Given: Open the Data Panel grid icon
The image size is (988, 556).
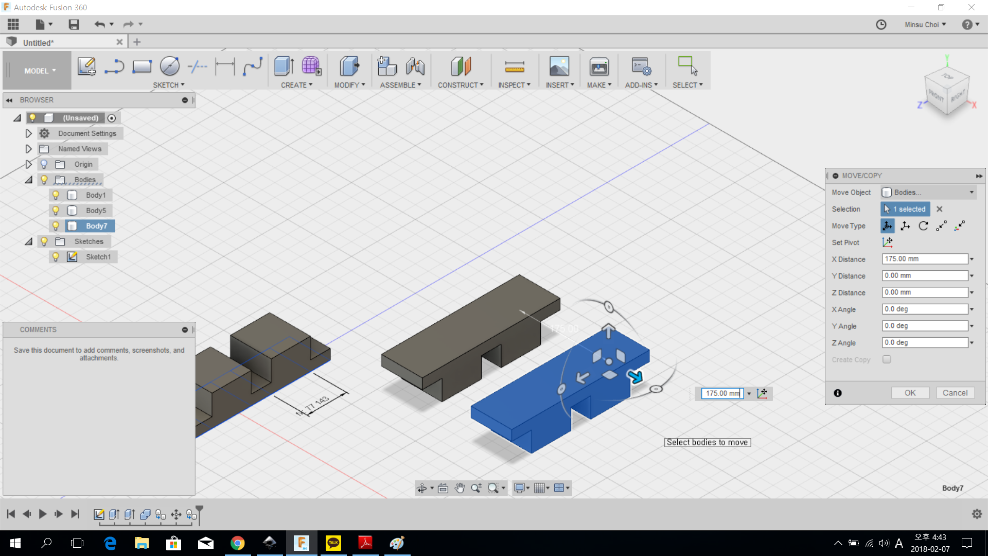Looking at the screenshot, I should pos(13,24).
